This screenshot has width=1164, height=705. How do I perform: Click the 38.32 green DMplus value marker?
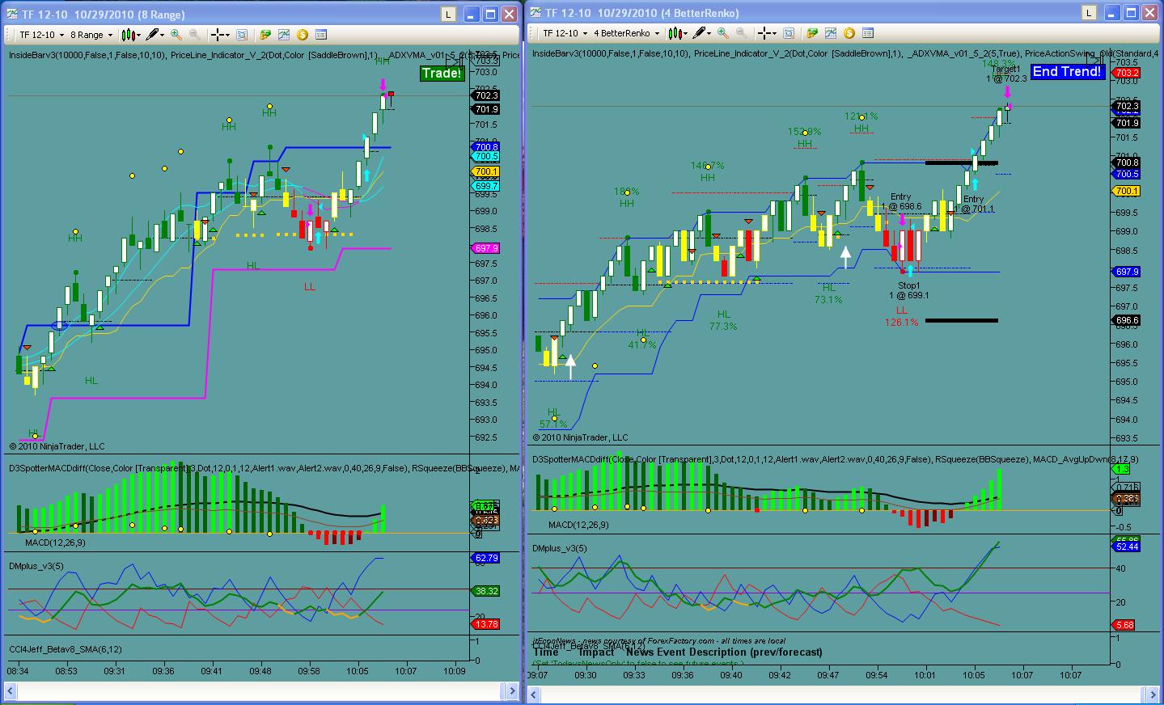point(486,592)
